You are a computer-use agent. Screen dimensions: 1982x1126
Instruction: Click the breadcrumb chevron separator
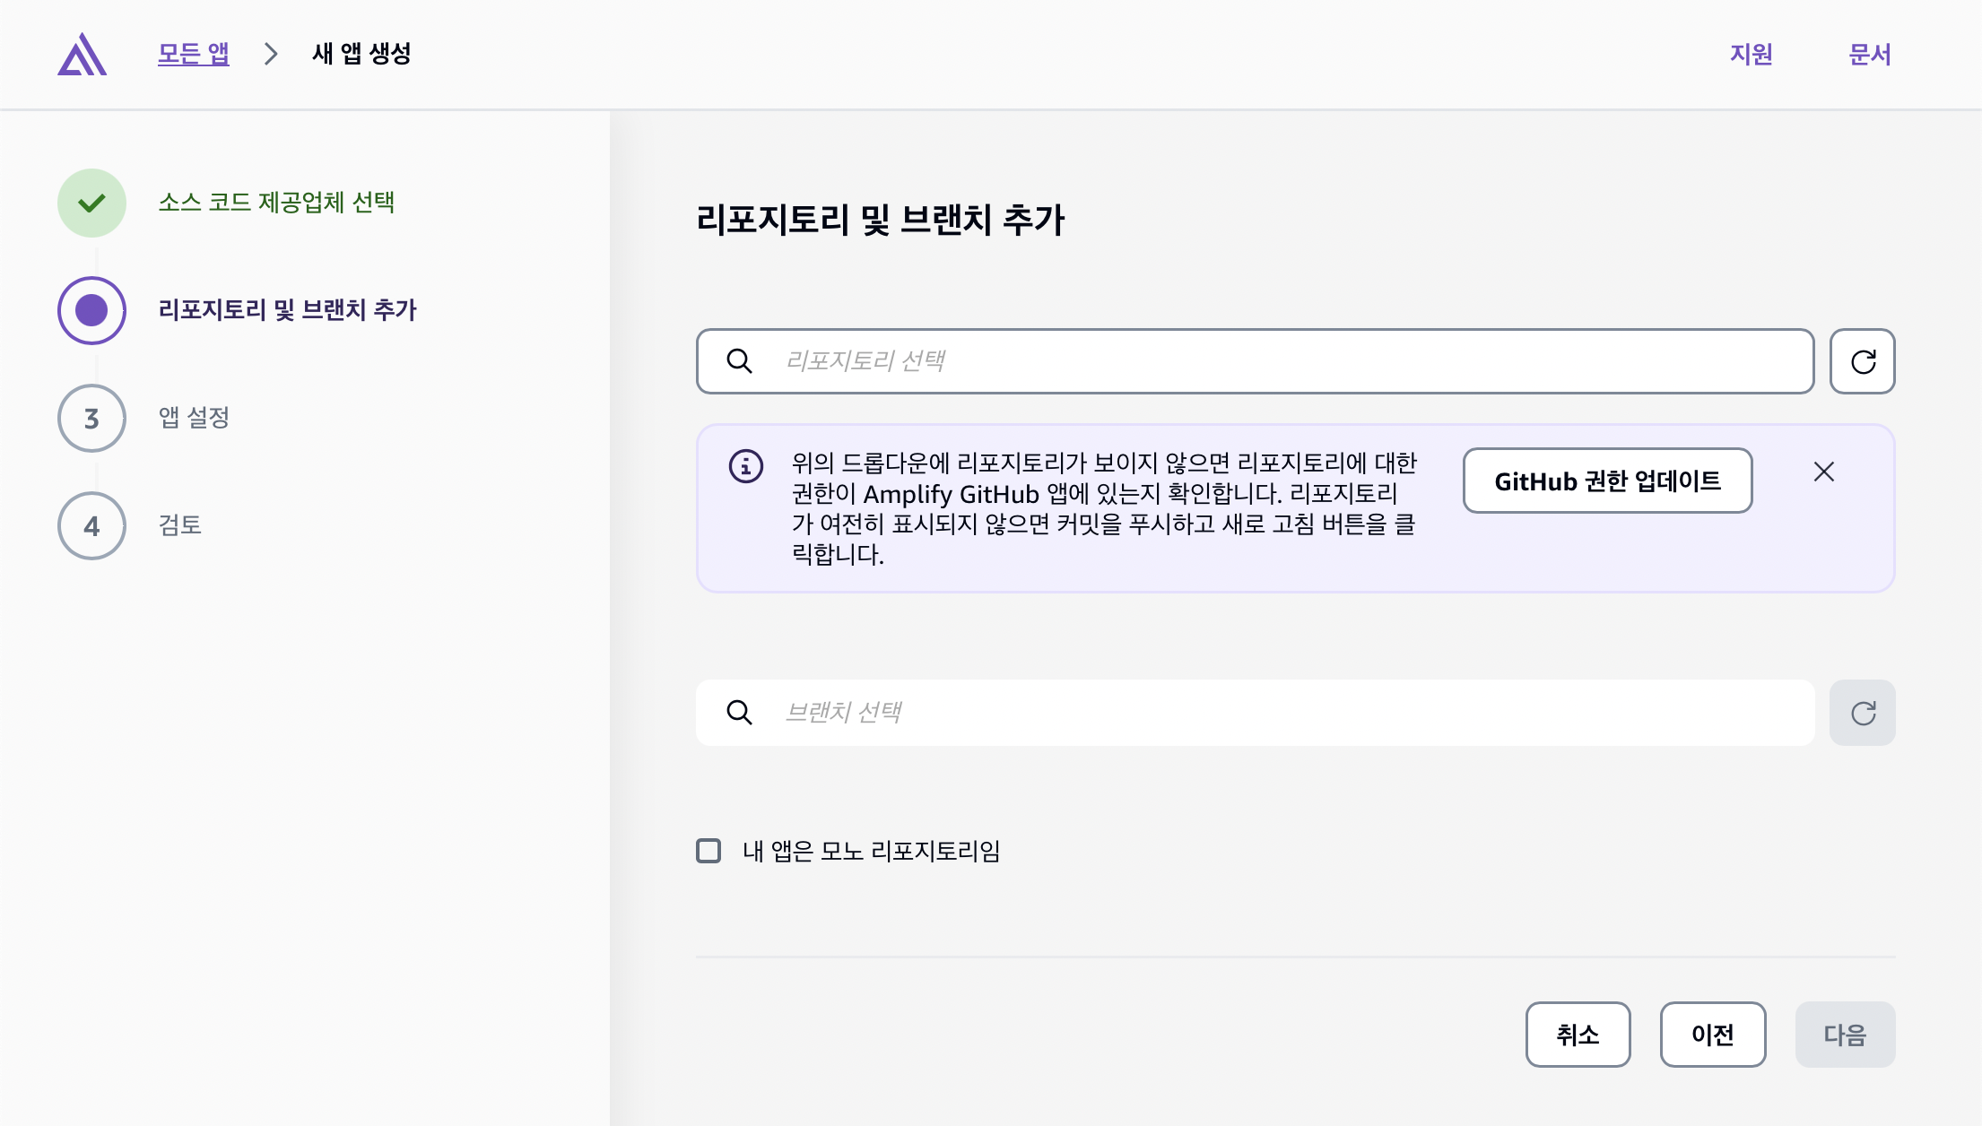pyautogui.click(x=271, y=54)
